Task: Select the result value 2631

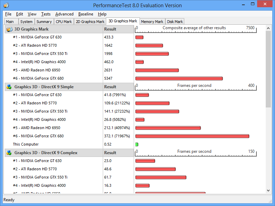Action: [108, 70]
